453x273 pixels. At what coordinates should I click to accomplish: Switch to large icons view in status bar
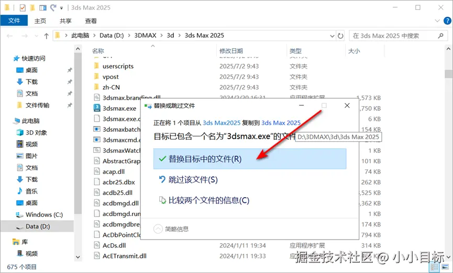click(445, 267)
